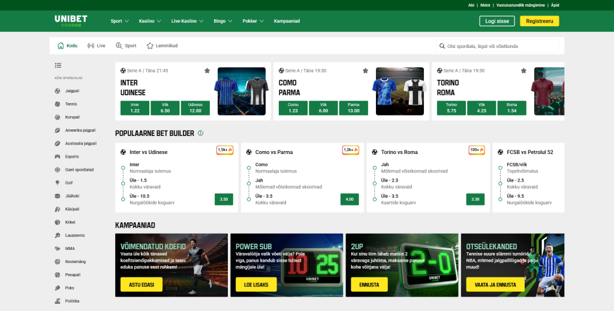
Task: Select the Kriket icon
Action: [58, 222]
